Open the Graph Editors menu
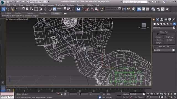 click(x=61, y=5)
